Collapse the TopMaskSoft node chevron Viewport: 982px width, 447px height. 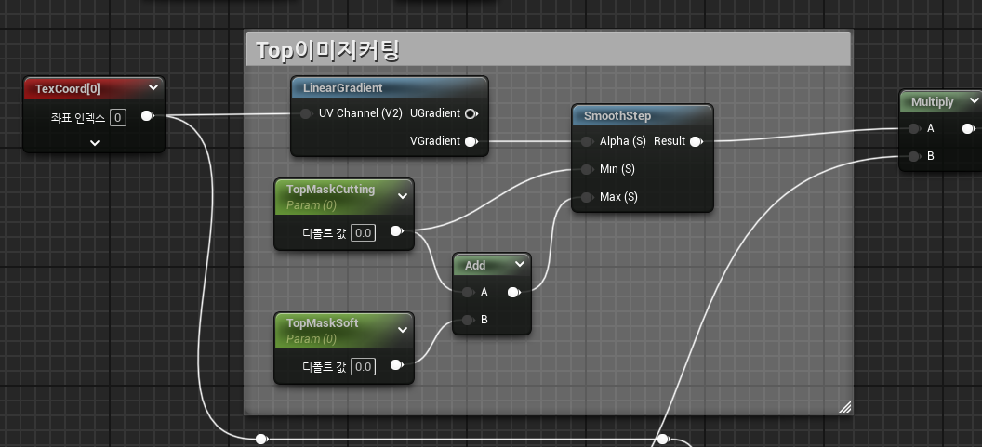tap(403, 330)
